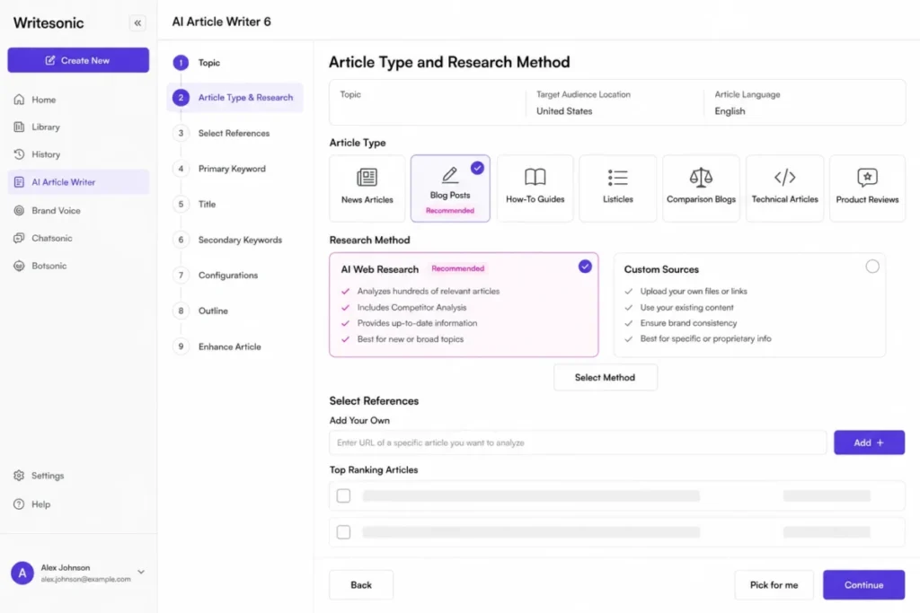This screenshot has height=613, width=920.
Task: Open Settings gear icon
Action: (x=20, y=476)
